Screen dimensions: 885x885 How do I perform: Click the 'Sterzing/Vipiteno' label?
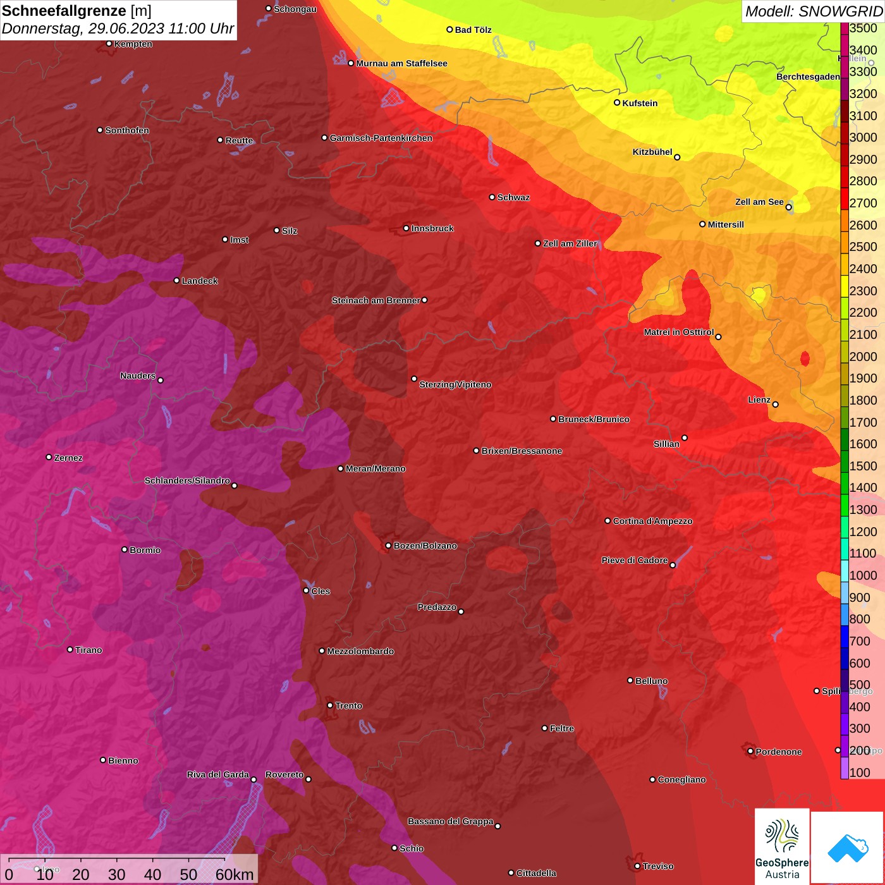(455, 384)
